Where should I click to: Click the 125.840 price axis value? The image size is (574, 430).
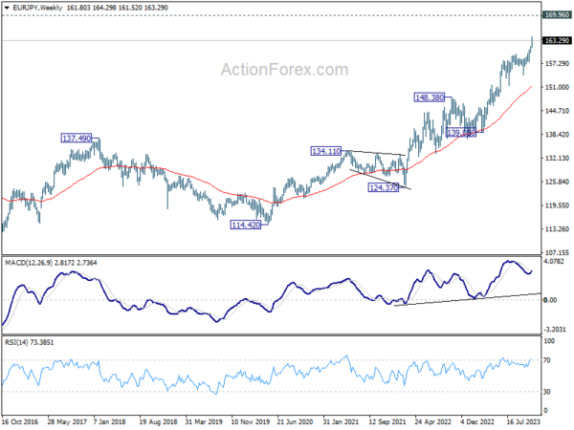[x=557, y=182]
